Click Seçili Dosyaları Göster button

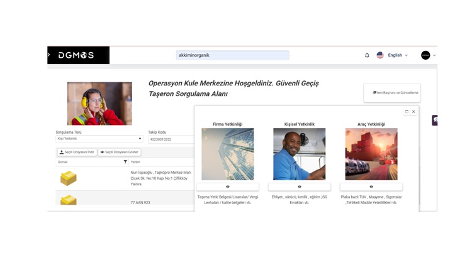click(120, 152)
